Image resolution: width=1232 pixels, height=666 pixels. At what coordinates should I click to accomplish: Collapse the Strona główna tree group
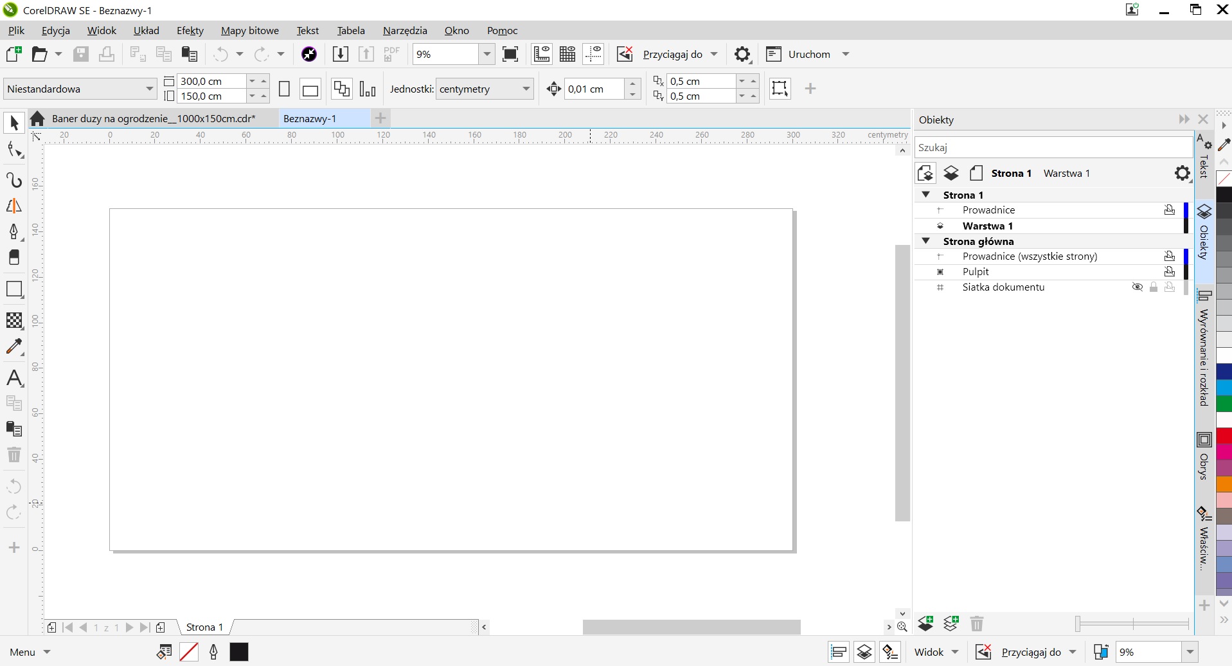click(926, 241)
